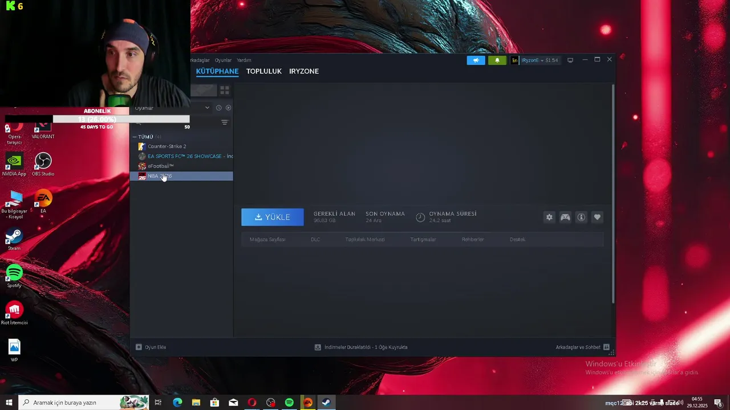Show ready-to-play games filter icon
The image size is (730, 410).
click(x=228, y=108)
